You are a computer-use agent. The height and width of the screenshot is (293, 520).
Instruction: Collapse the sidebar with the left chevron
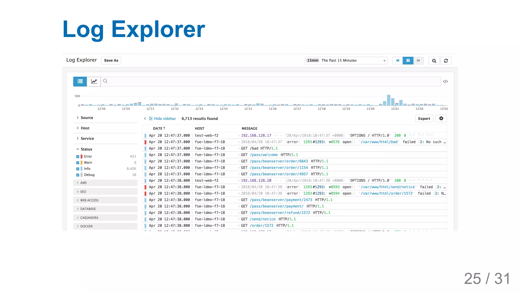click(x=145, y=119)
